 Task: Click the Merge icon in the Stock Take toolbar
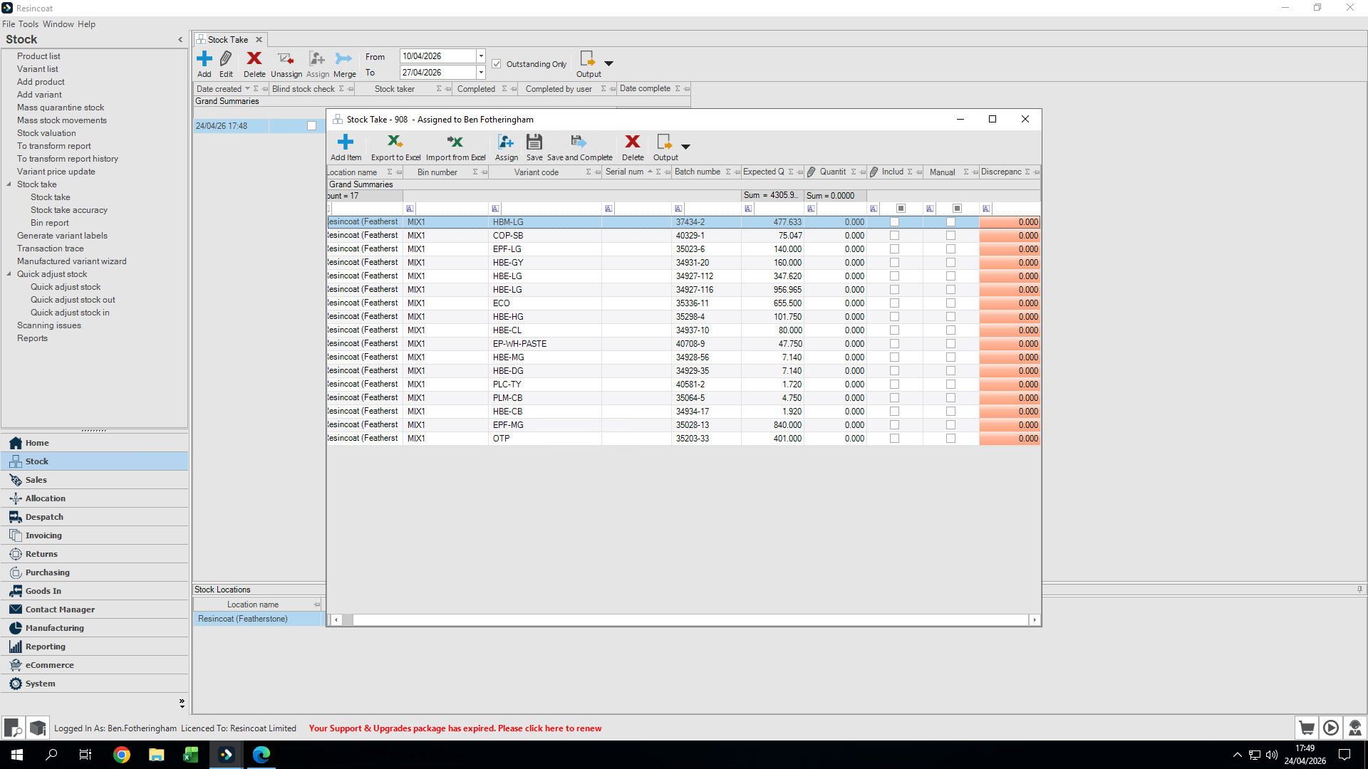[344, 59]
